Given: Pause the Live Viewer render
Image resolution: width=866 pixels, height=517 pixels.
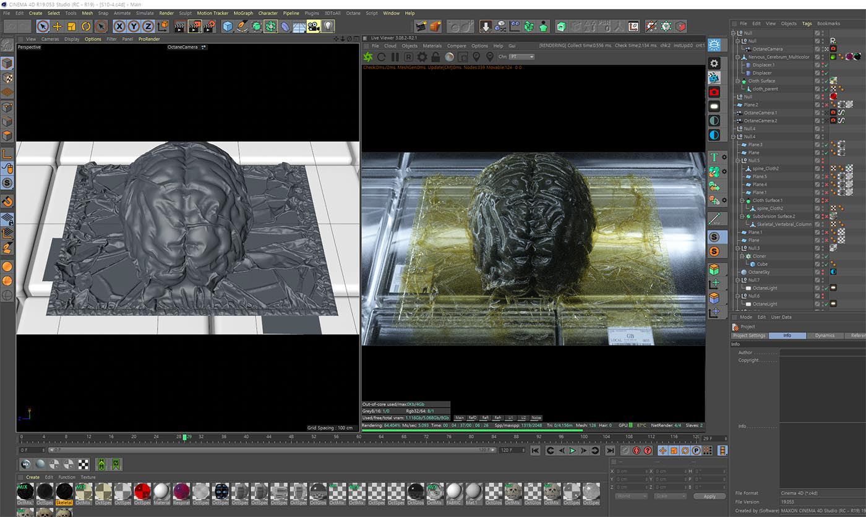Looking at the screenshot, I should (x=395, y=57).
